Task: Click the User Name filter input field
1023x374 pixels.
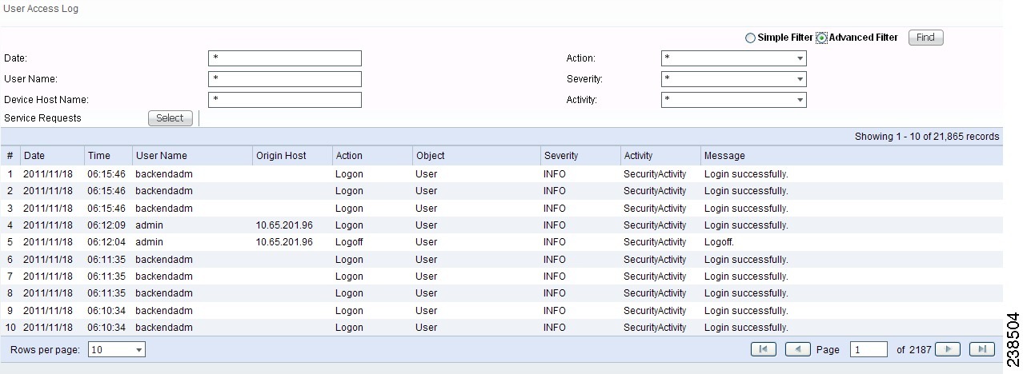Action: pyautogui.click(x=284, y=79)
